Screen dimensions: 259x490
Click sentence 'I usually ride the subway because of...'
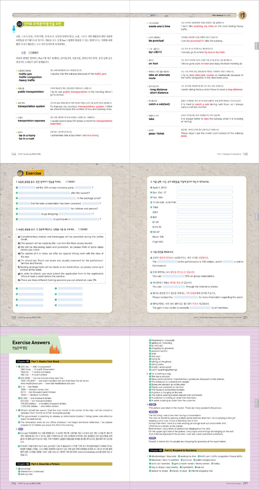coord(78,74)
